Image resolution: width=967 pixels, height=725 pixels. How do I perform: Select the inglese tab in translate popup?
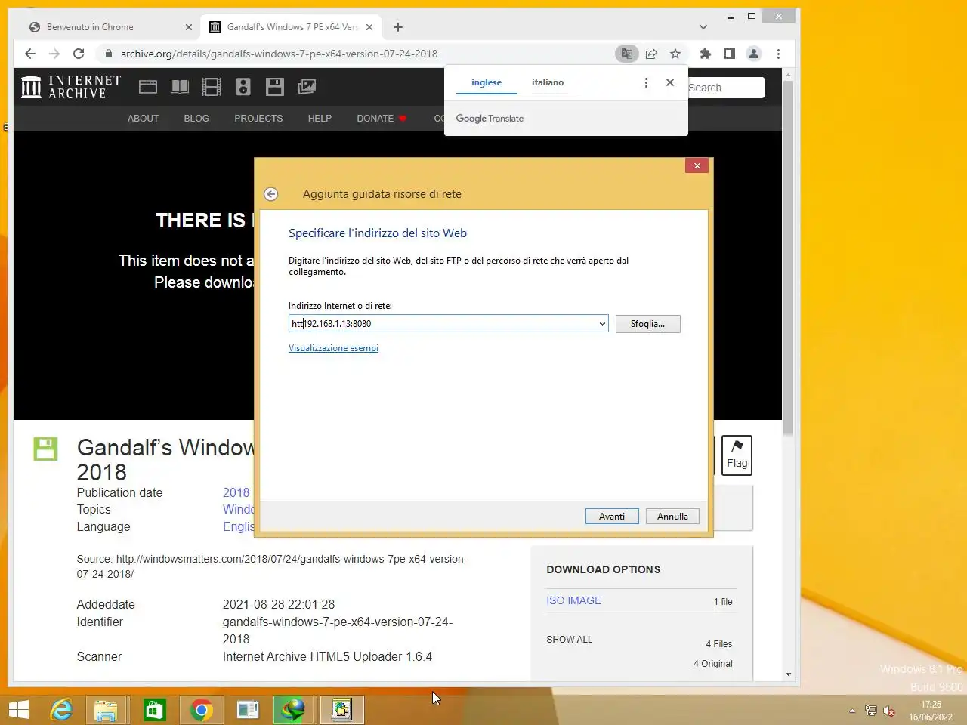coord(487,82)
